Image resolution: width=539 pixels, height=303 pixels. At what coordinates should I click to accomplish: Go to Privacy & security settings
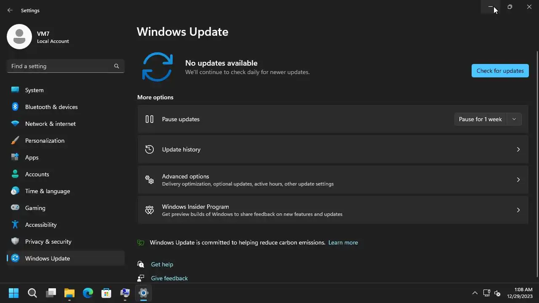coord(66,242)
